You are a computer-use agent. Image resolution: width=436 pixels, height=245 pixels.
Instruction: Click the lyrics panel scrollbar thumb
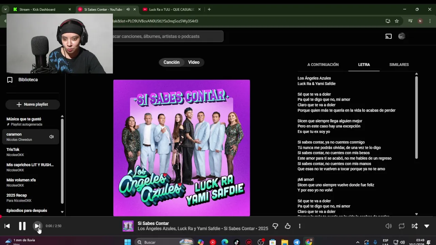click(416, 117)
